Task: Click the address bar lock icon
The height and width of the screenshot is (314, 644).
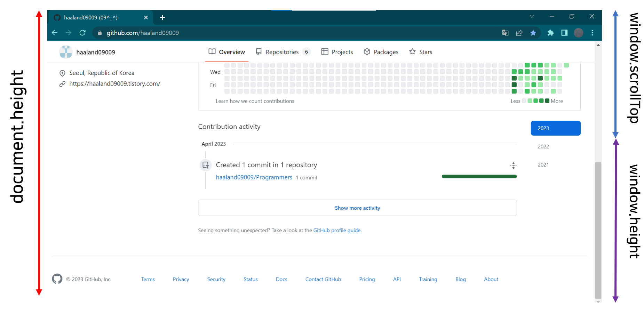Action: click(x=100, y=33)
